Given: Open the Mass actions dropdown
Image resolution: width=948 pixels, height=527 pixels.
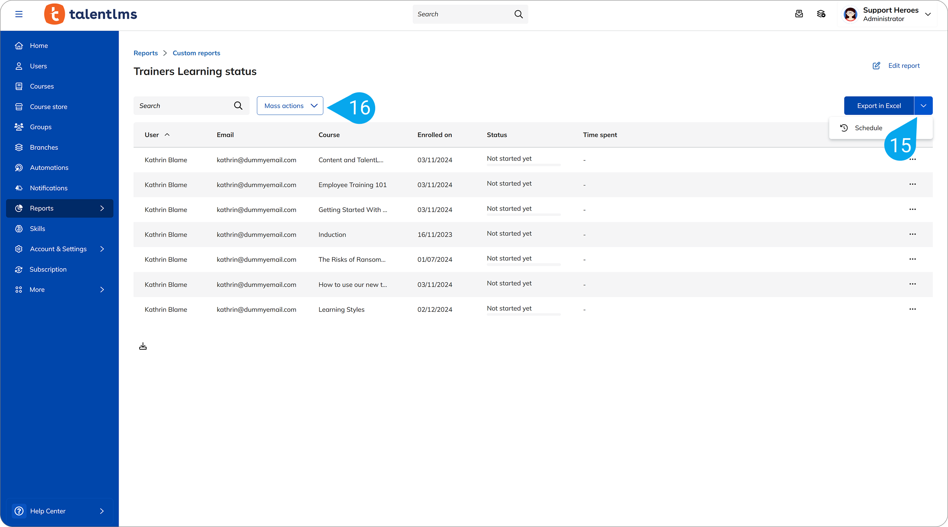Looking at the screenshot, I should [x=290, y=105].
